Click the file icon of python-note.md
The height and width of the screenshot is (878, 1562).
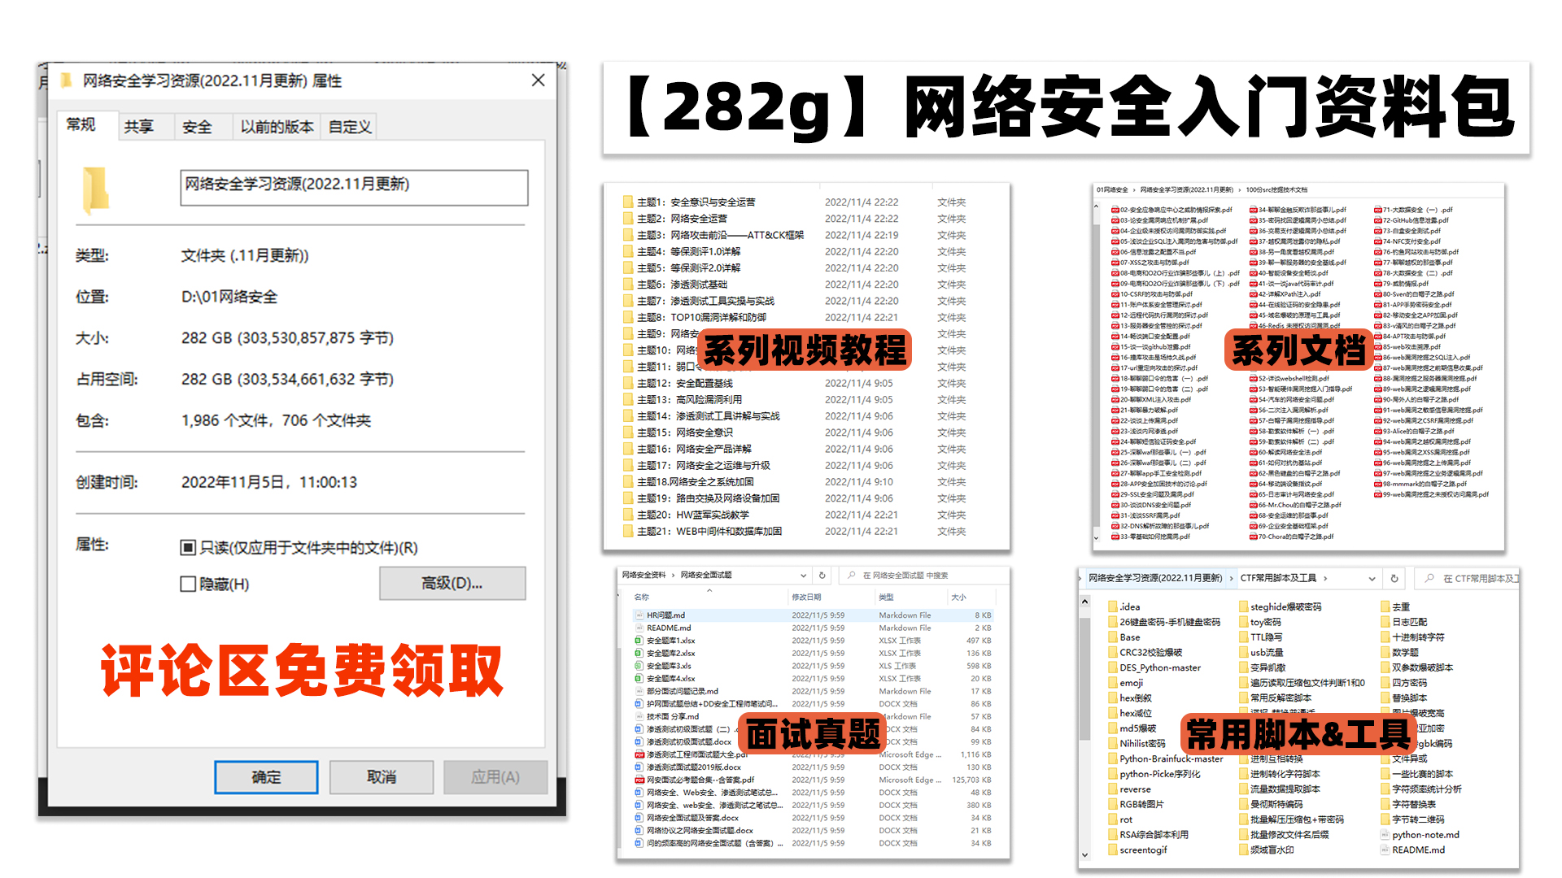1385,834
